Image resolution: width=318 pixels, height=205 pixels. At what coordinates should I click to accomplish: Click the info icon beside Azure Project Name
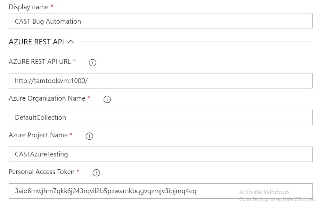point(89,136)
